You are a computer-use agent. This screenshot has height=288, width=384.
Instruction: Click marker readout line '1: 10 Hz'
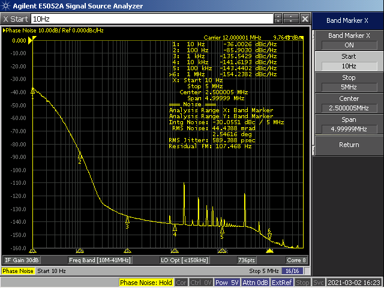pyautogui.click(x=224, y=44)
